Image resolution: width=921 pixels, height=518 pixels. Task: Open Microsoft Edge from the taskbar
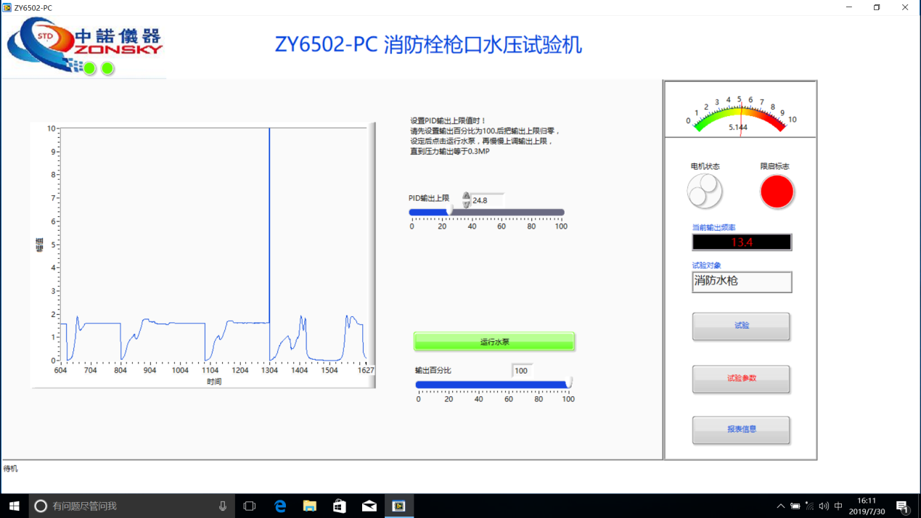(279, 506)
